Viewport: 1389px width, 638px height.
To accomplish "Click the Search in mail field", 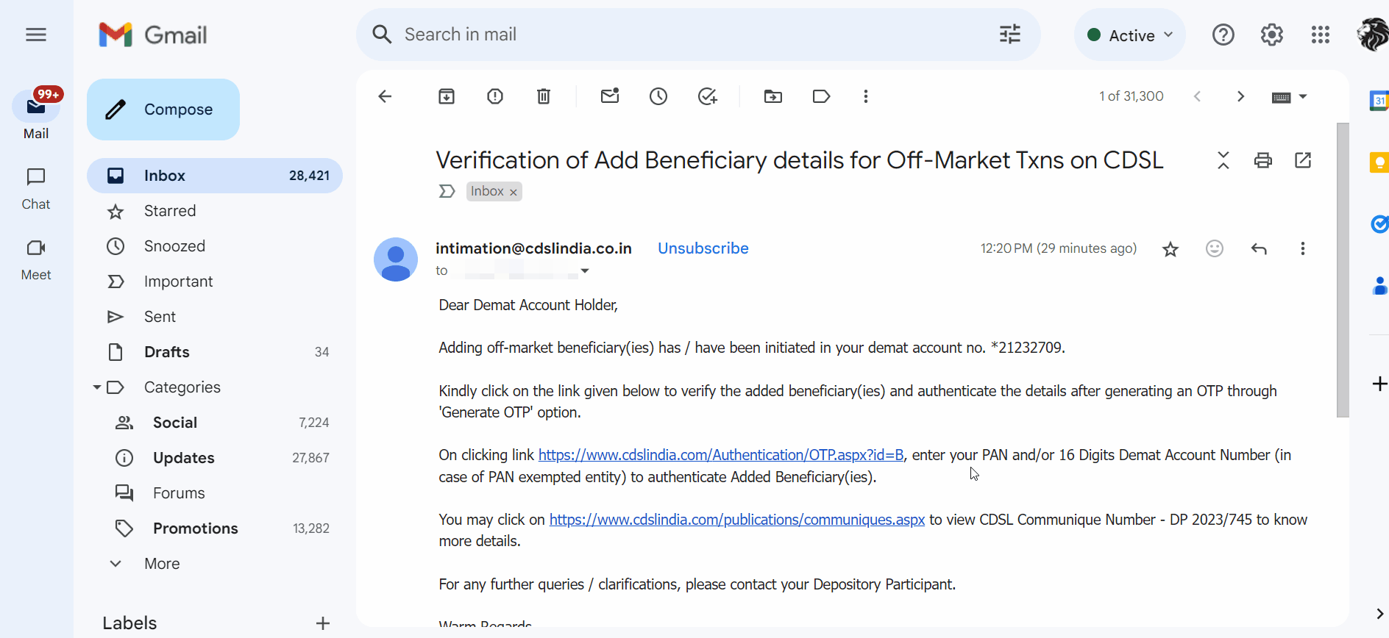I will (x=662, y=35).
